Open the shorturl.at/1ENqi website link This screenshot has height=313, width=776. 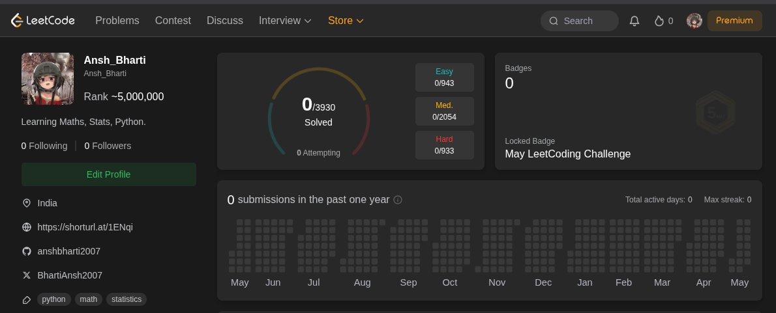[x=85, y=227]
